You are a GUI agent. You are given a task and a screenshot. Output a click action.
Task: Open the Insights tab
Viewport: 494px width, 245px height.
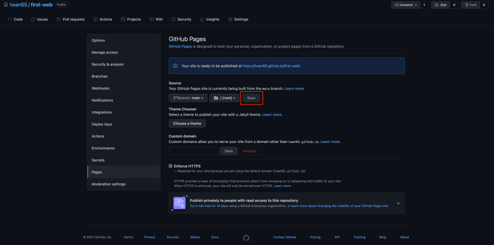click(x=210, y=19)
